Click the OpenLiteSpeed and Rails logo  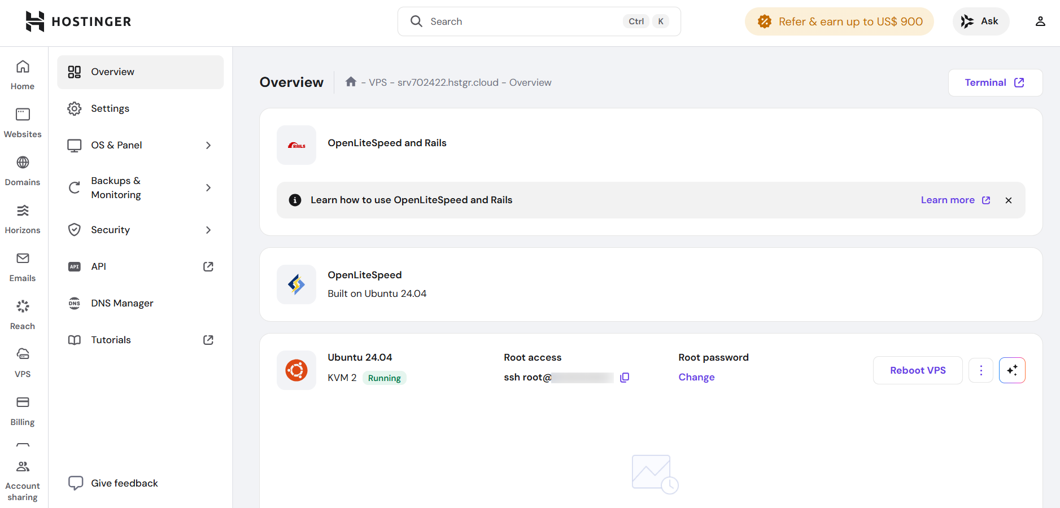point(296,145)
